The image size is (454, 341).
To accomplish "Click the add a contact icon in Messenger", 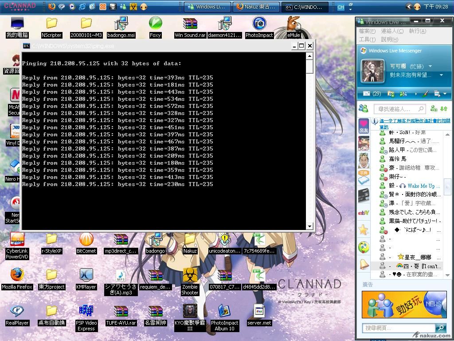I will 434,109.
